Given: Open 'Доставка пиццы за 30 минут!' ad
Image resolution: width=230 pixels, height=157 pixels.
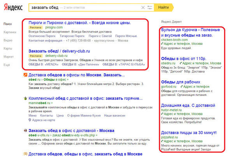Looking at the screenshot, I should 189,132.
